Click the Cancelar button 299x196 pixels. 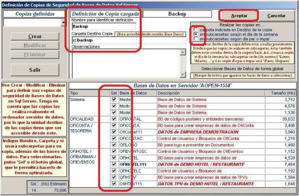pyautogui.click(x=276, y=16)
